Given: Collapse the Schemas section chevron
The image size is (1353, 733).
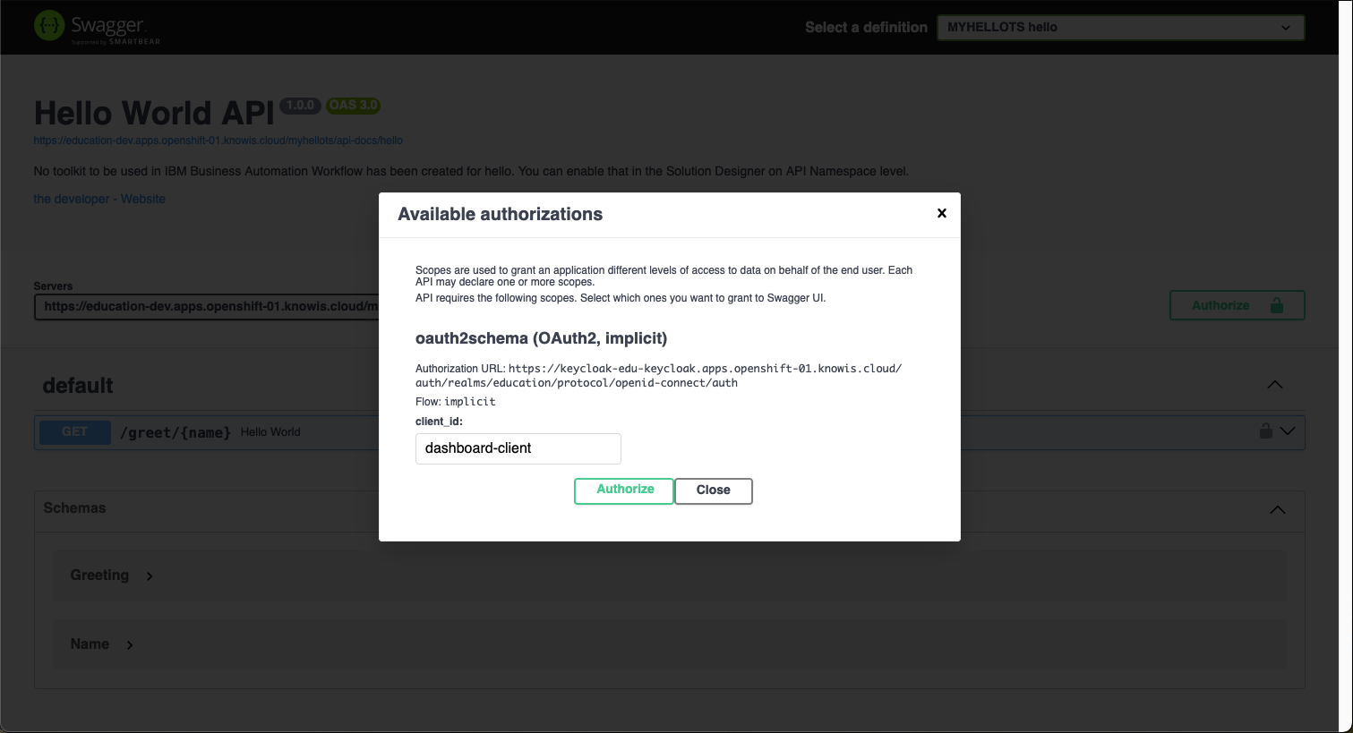Looking at the screenshot, I should click(1277, 508).
